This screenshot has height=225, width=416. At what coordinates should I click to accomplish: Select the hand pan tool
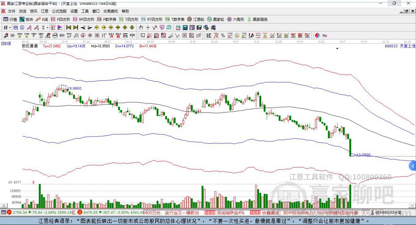pyautogui.click(x=141, y=28)
